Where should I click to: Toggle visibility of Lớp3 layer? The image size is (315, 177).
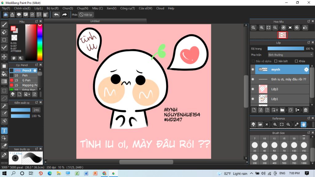coord(253,89)
